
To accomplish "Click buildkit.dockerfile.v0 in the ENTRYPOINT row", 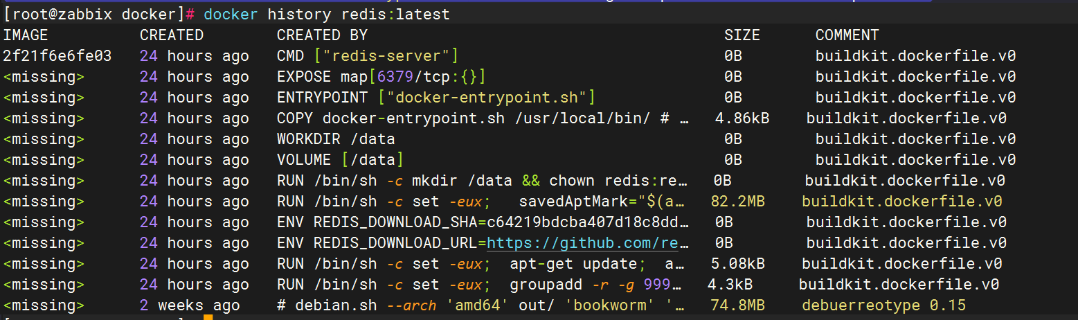I will point(915,98).
